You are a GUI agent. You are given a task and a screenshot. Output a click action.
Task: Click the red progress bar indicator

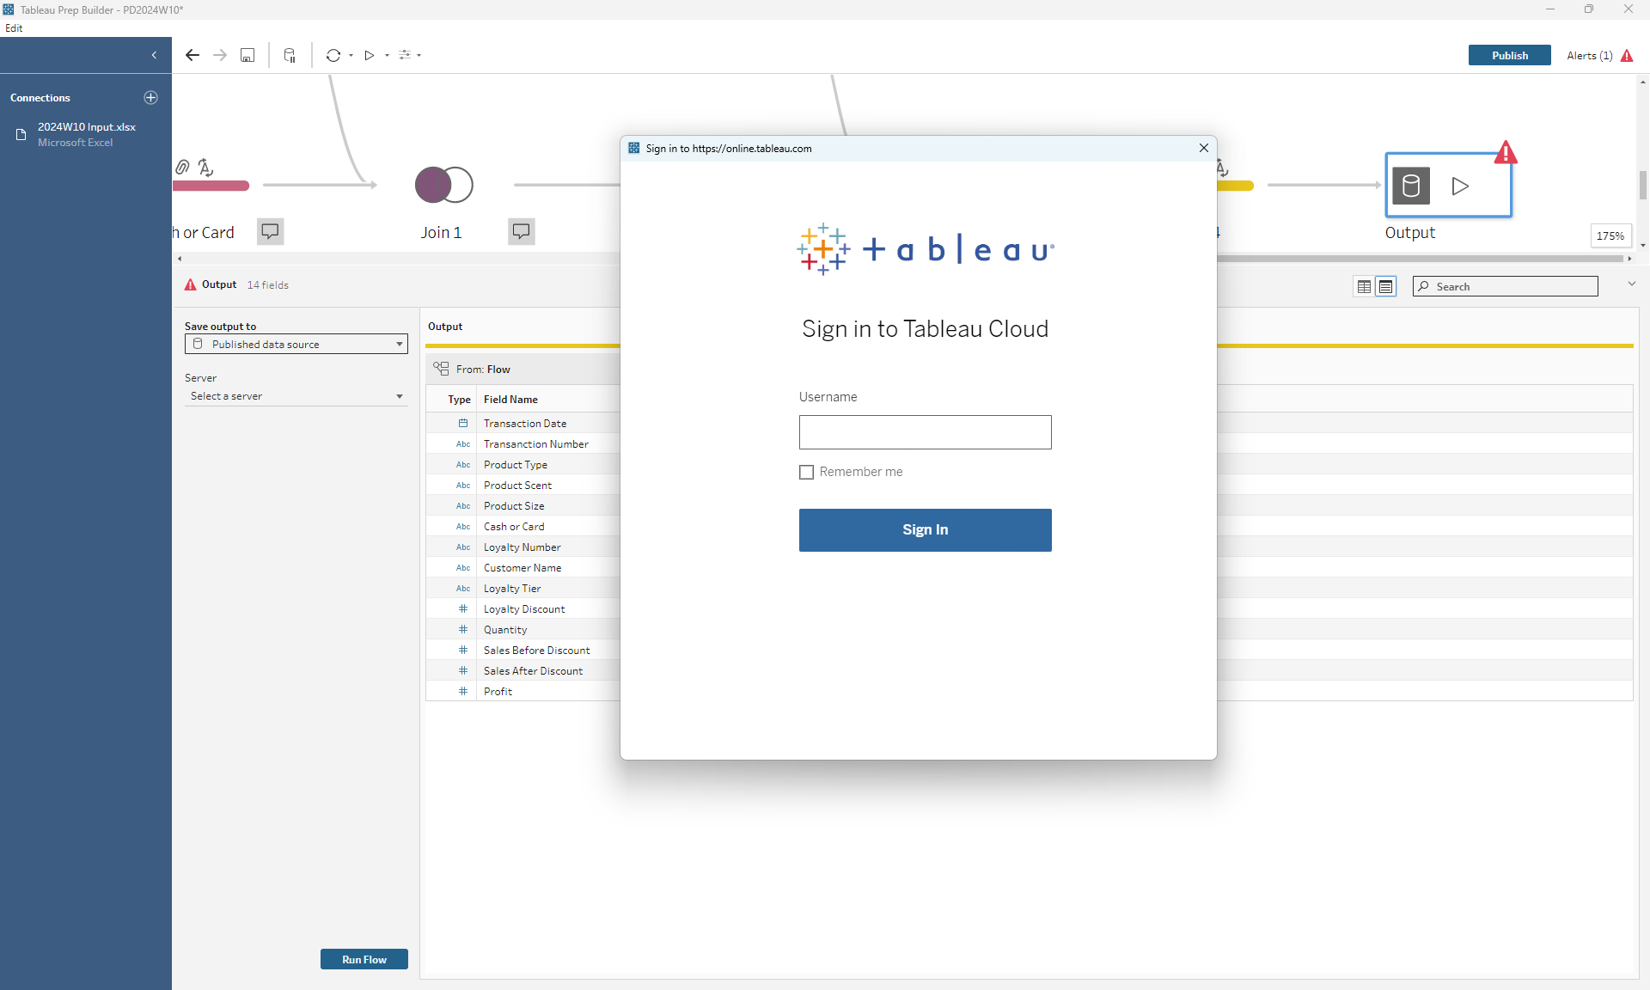[212, 186]
